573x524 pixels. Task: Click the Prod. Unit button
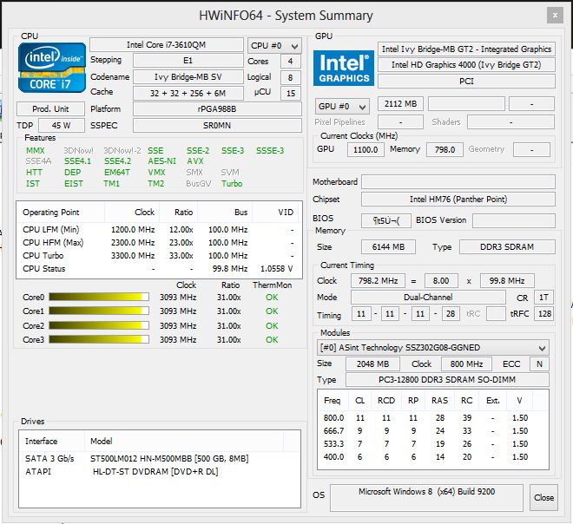tap(50, 108)
